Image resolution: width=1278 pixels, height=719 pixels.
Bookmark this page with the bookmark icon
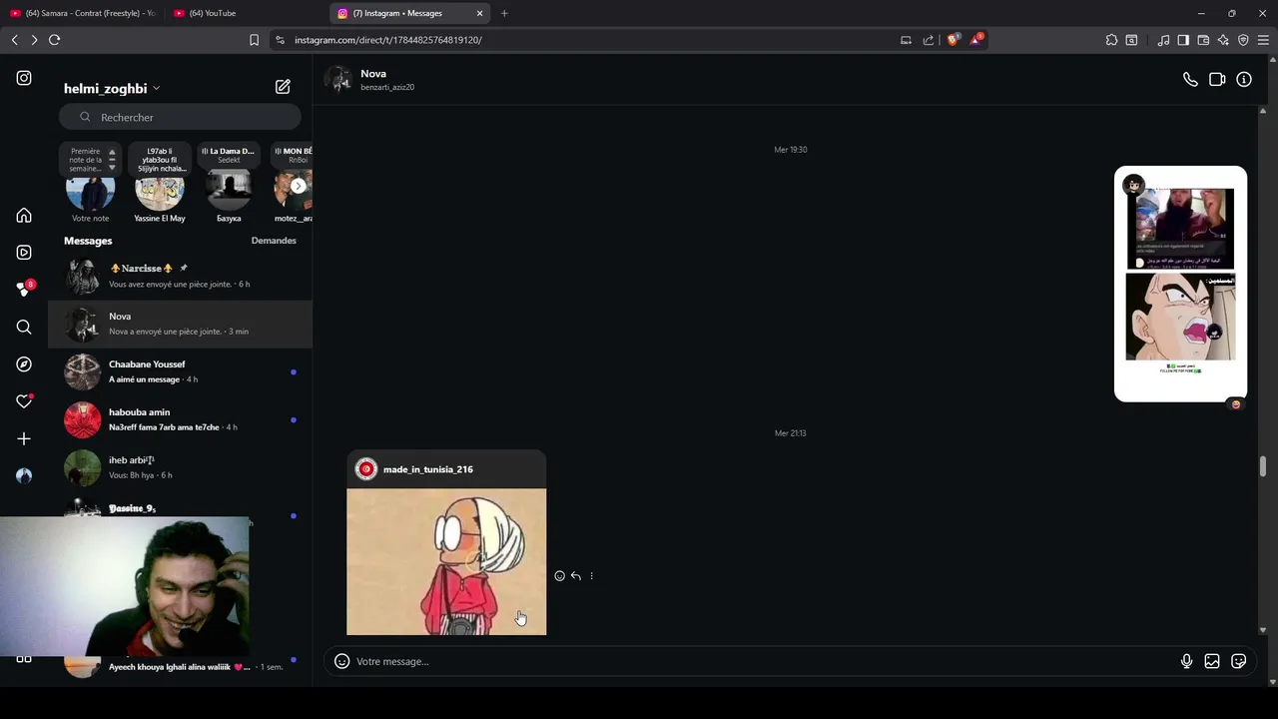254,40
